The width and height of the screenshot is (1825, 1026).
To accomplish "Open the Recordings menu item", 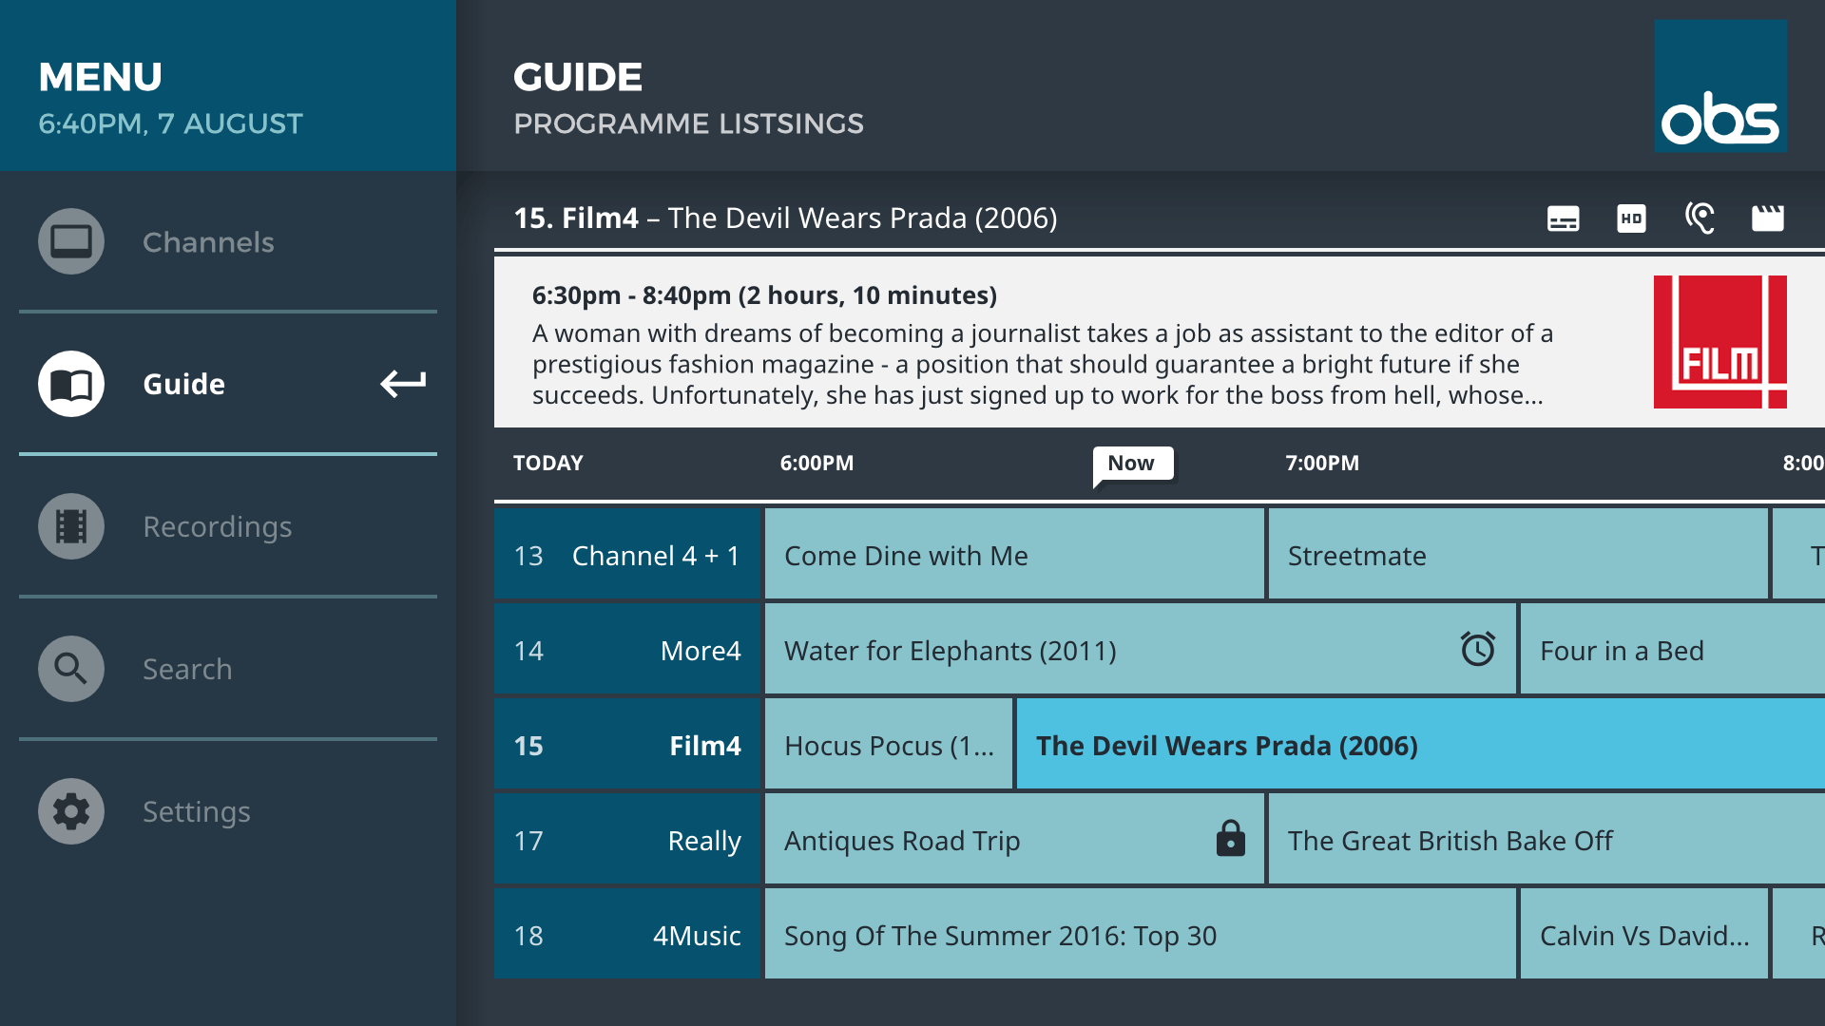I will (228, 526).
